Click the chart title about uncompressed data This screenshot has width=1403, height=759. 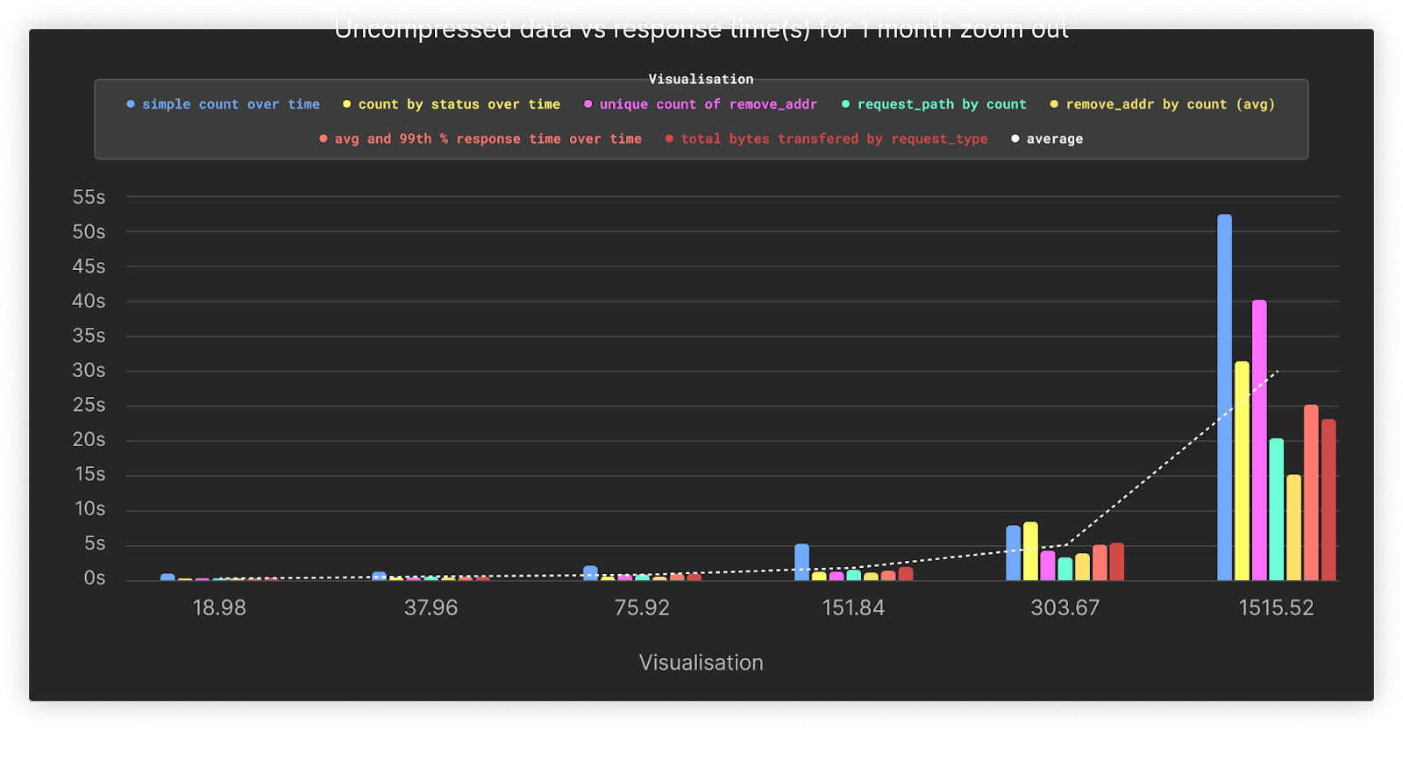click(x=701, y=31)
